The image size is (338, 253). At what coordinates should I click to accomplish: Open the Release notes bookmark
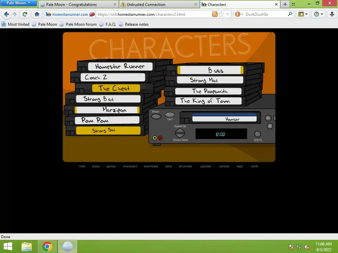click(x=133, y=24)
